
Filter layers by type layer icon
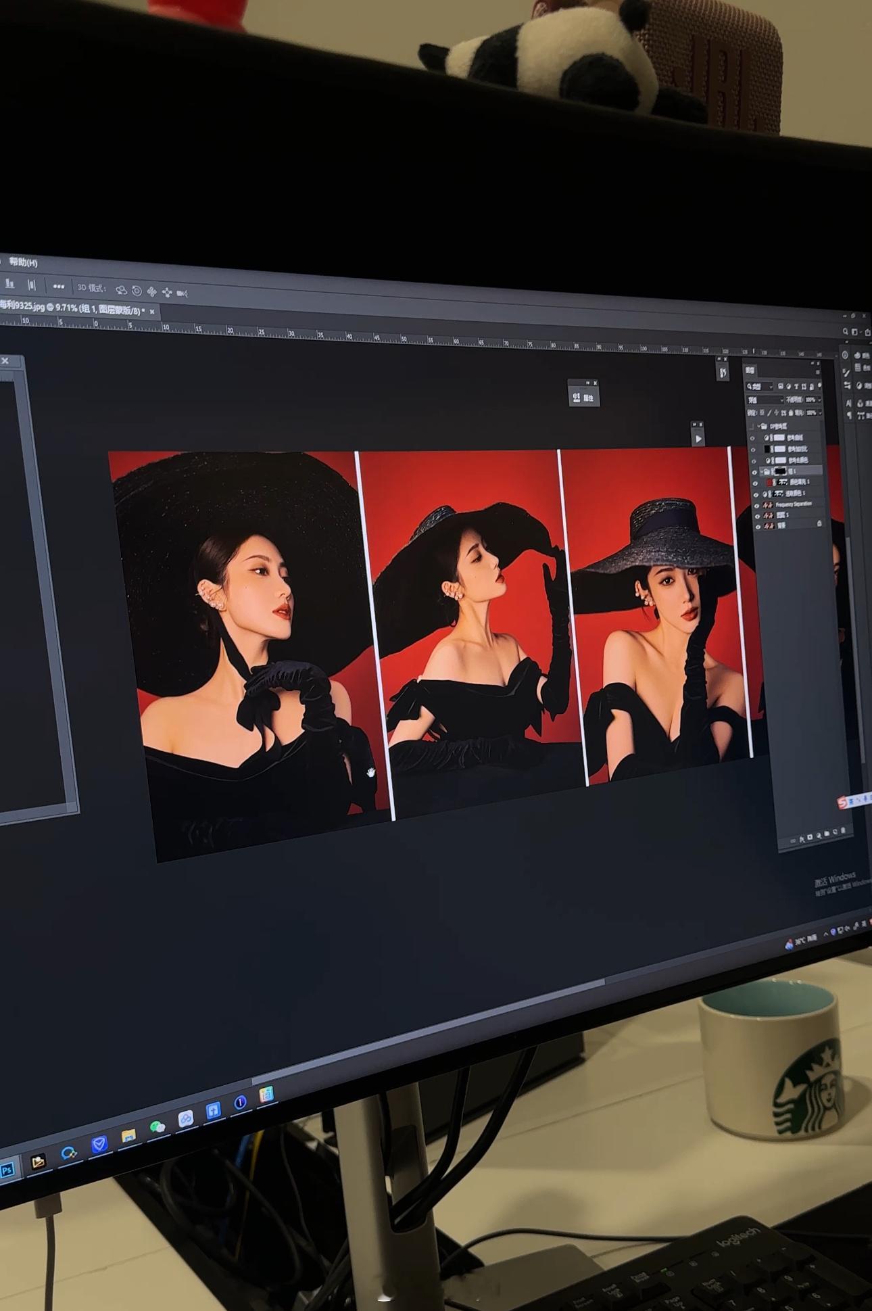(796, 387)
